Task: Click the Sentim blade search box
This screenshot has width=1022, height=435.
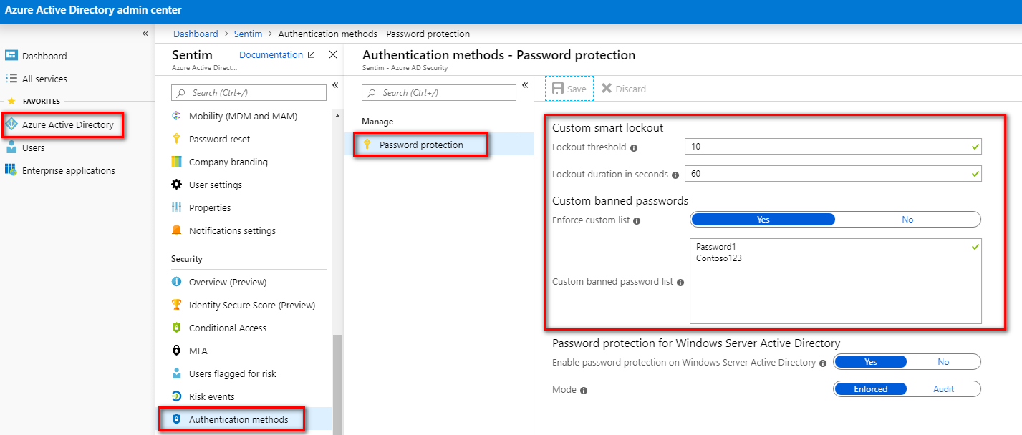Action: coord(249,93)
